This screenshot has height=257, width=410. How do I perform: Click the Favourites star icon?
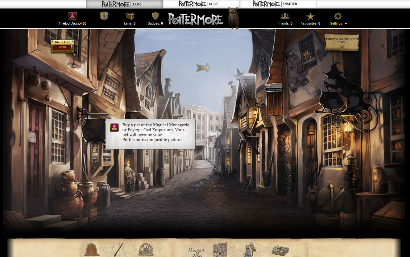tap(310, 16)
